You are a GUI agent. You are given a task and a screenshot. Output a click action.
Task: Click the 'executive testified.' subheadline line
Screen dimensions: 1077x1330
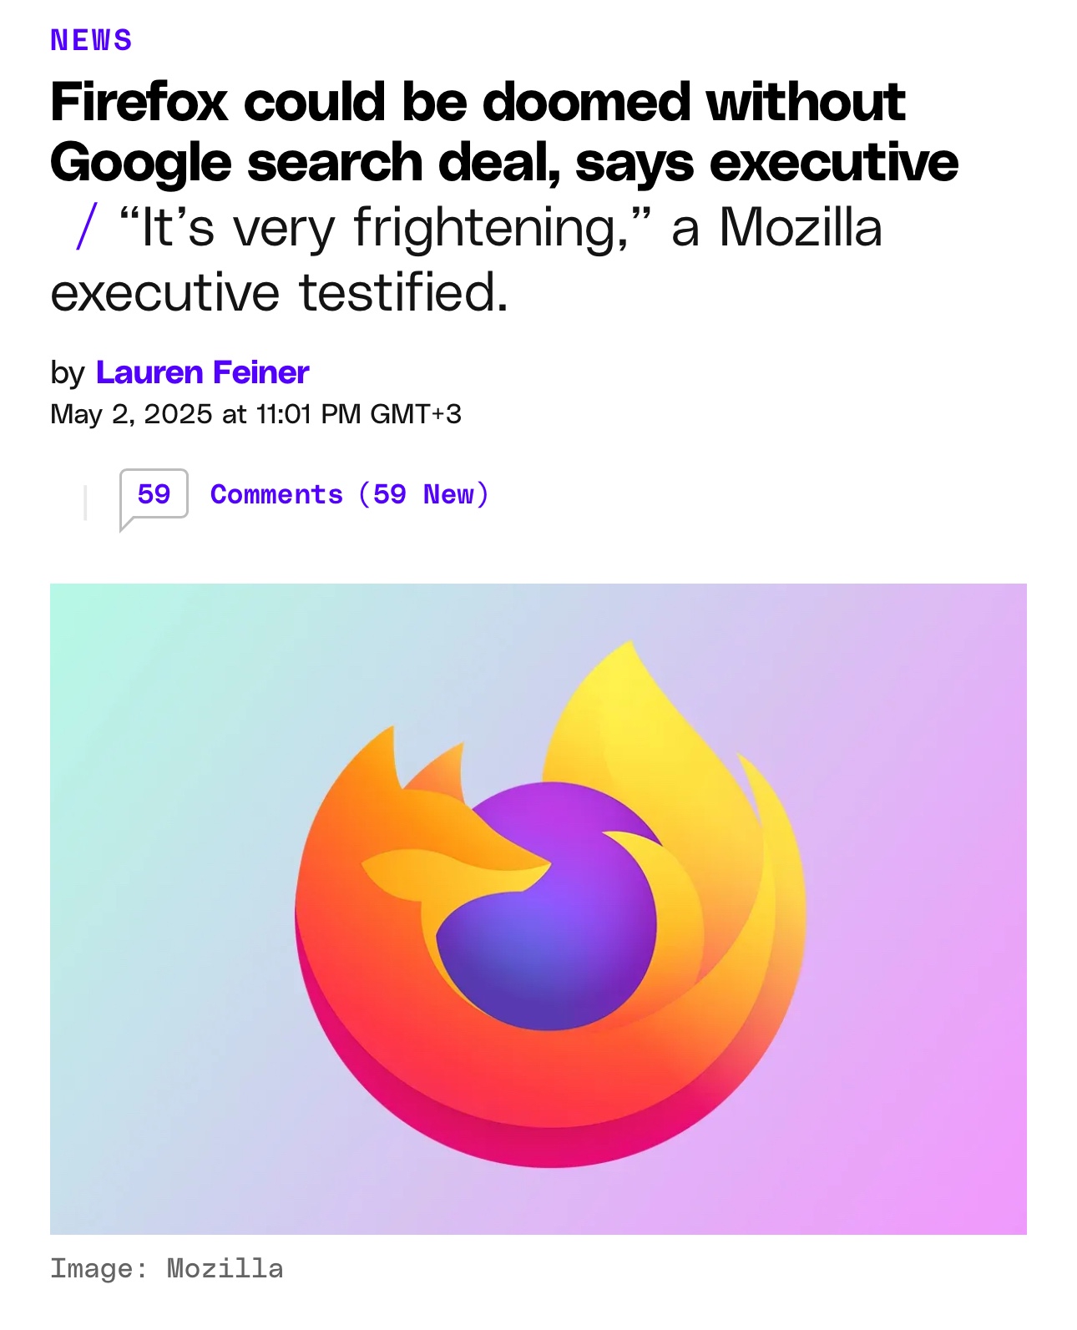(279, 292)
